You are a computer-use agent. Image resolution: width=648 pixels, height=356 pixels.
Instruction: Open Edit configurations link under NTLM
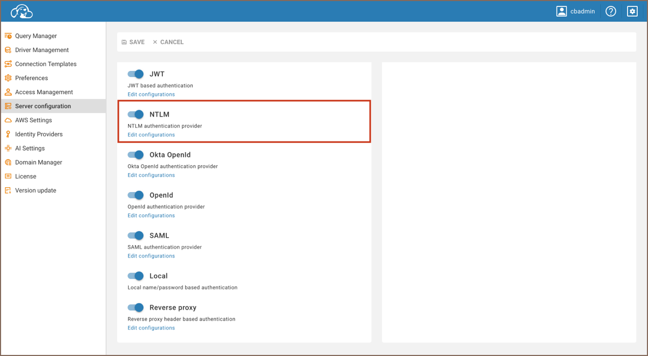click(151, 135)
